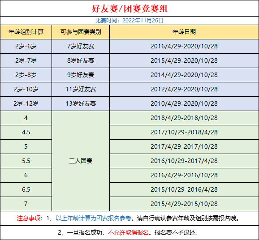The width and height of the screenshot is (259, 240).
Task: Click date range 2017/4/29-2017/10/28
Action: coord(184,146)
